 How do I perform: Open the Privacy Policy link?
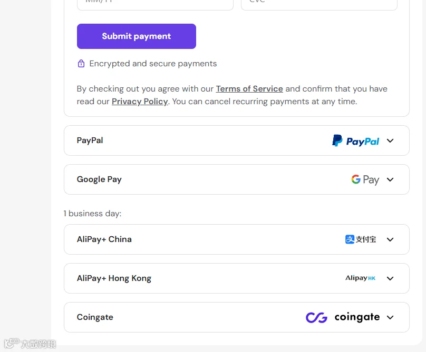tap(140, 102)
